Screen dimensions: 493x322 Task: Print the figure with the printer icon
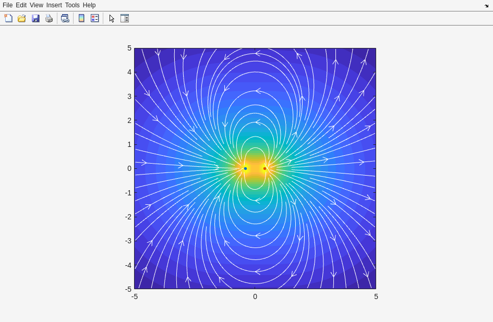(x=49, y=18)
